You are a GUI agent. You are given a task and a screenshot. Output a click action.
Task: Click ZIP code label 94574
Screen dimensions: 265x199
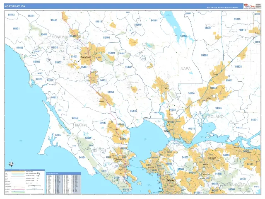coord(154,20)
